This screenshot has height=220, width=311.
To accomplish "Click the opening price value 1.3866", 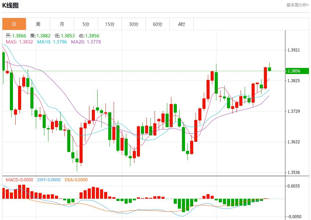I will point(19,36).
